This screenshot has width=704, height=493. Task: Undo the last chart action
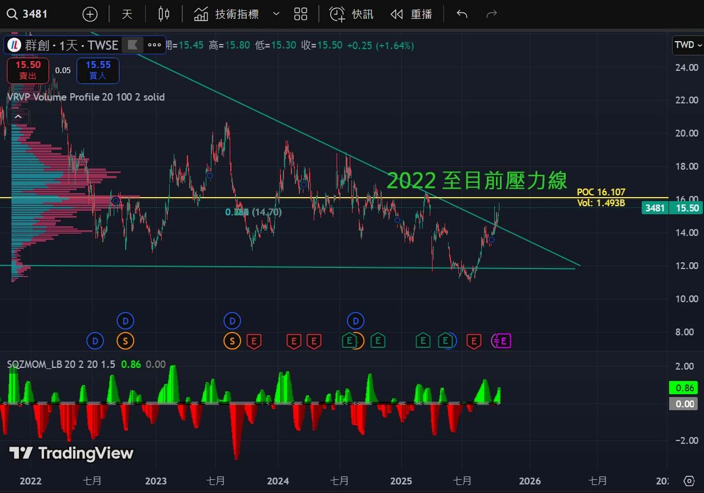[x=462, y=14]
